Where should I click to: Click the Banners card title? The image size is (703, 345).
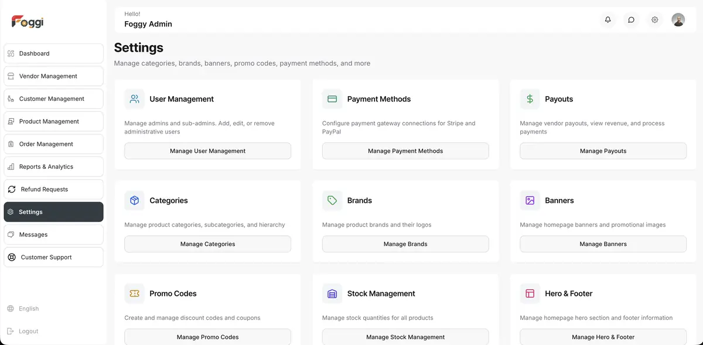coord(559,200)
